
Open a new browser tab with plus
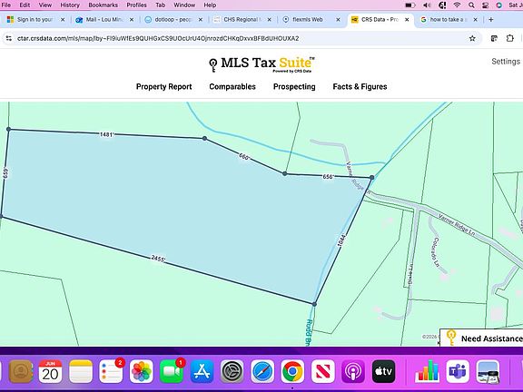[x=490, y=20]
